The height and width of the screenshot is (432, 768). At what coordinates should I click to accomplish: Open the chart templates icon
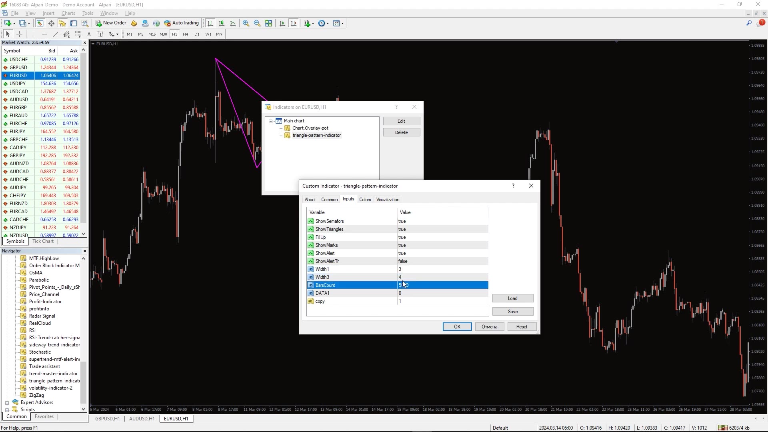[337, 23]
